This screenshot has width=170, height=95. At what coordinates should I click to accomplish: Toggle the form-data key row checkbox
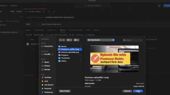[x=28, y=44]
